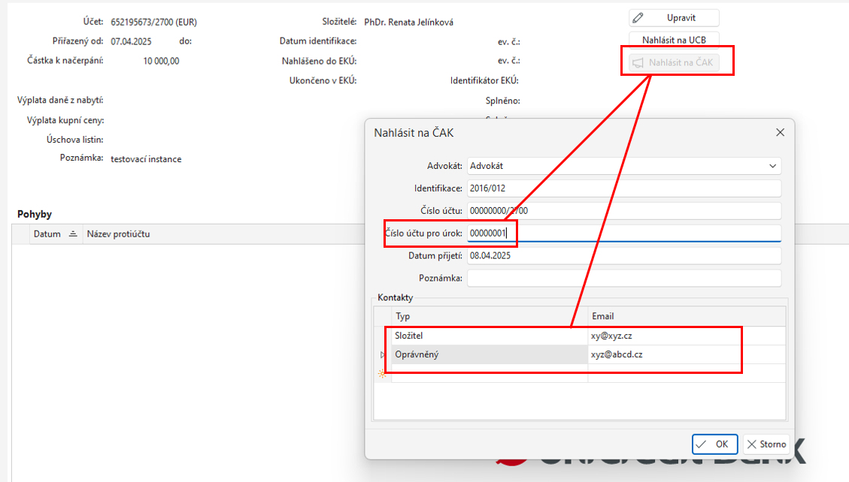849x482 pixels.
Task: Expand the Advokát dropdown
Action: click(772, 166)
